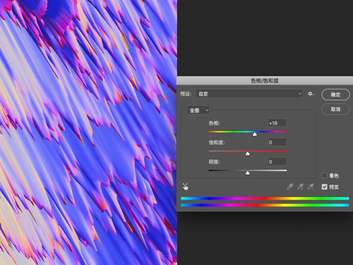Activate the on-image adjustment hand tool

pyautogui.click(x=185, y=187)
